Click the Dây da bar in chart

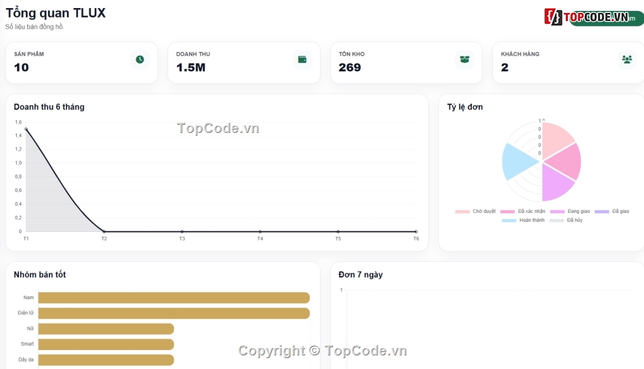pyautogui.click(x=106, y=360)
